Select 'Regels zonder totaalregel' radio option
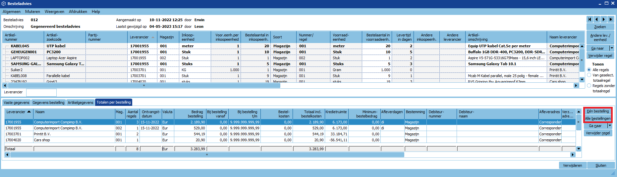Screen dimensions: 617x177 [x=589, y=86]
